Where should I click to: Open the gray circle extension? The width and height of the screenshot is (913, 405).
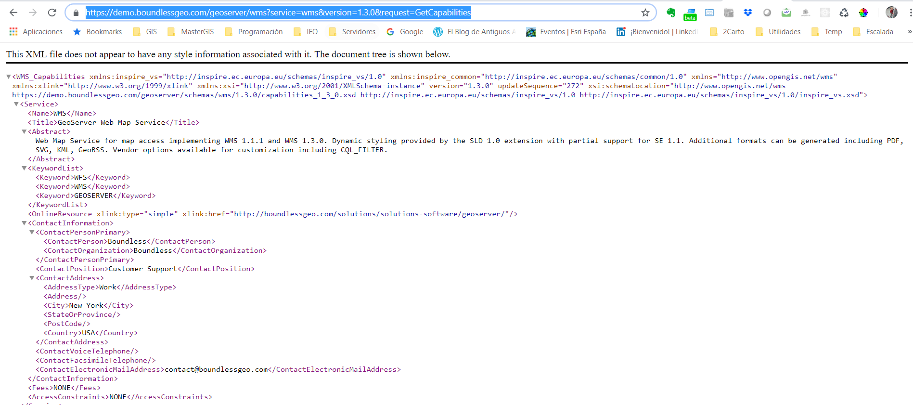click(x=767, y=13)
